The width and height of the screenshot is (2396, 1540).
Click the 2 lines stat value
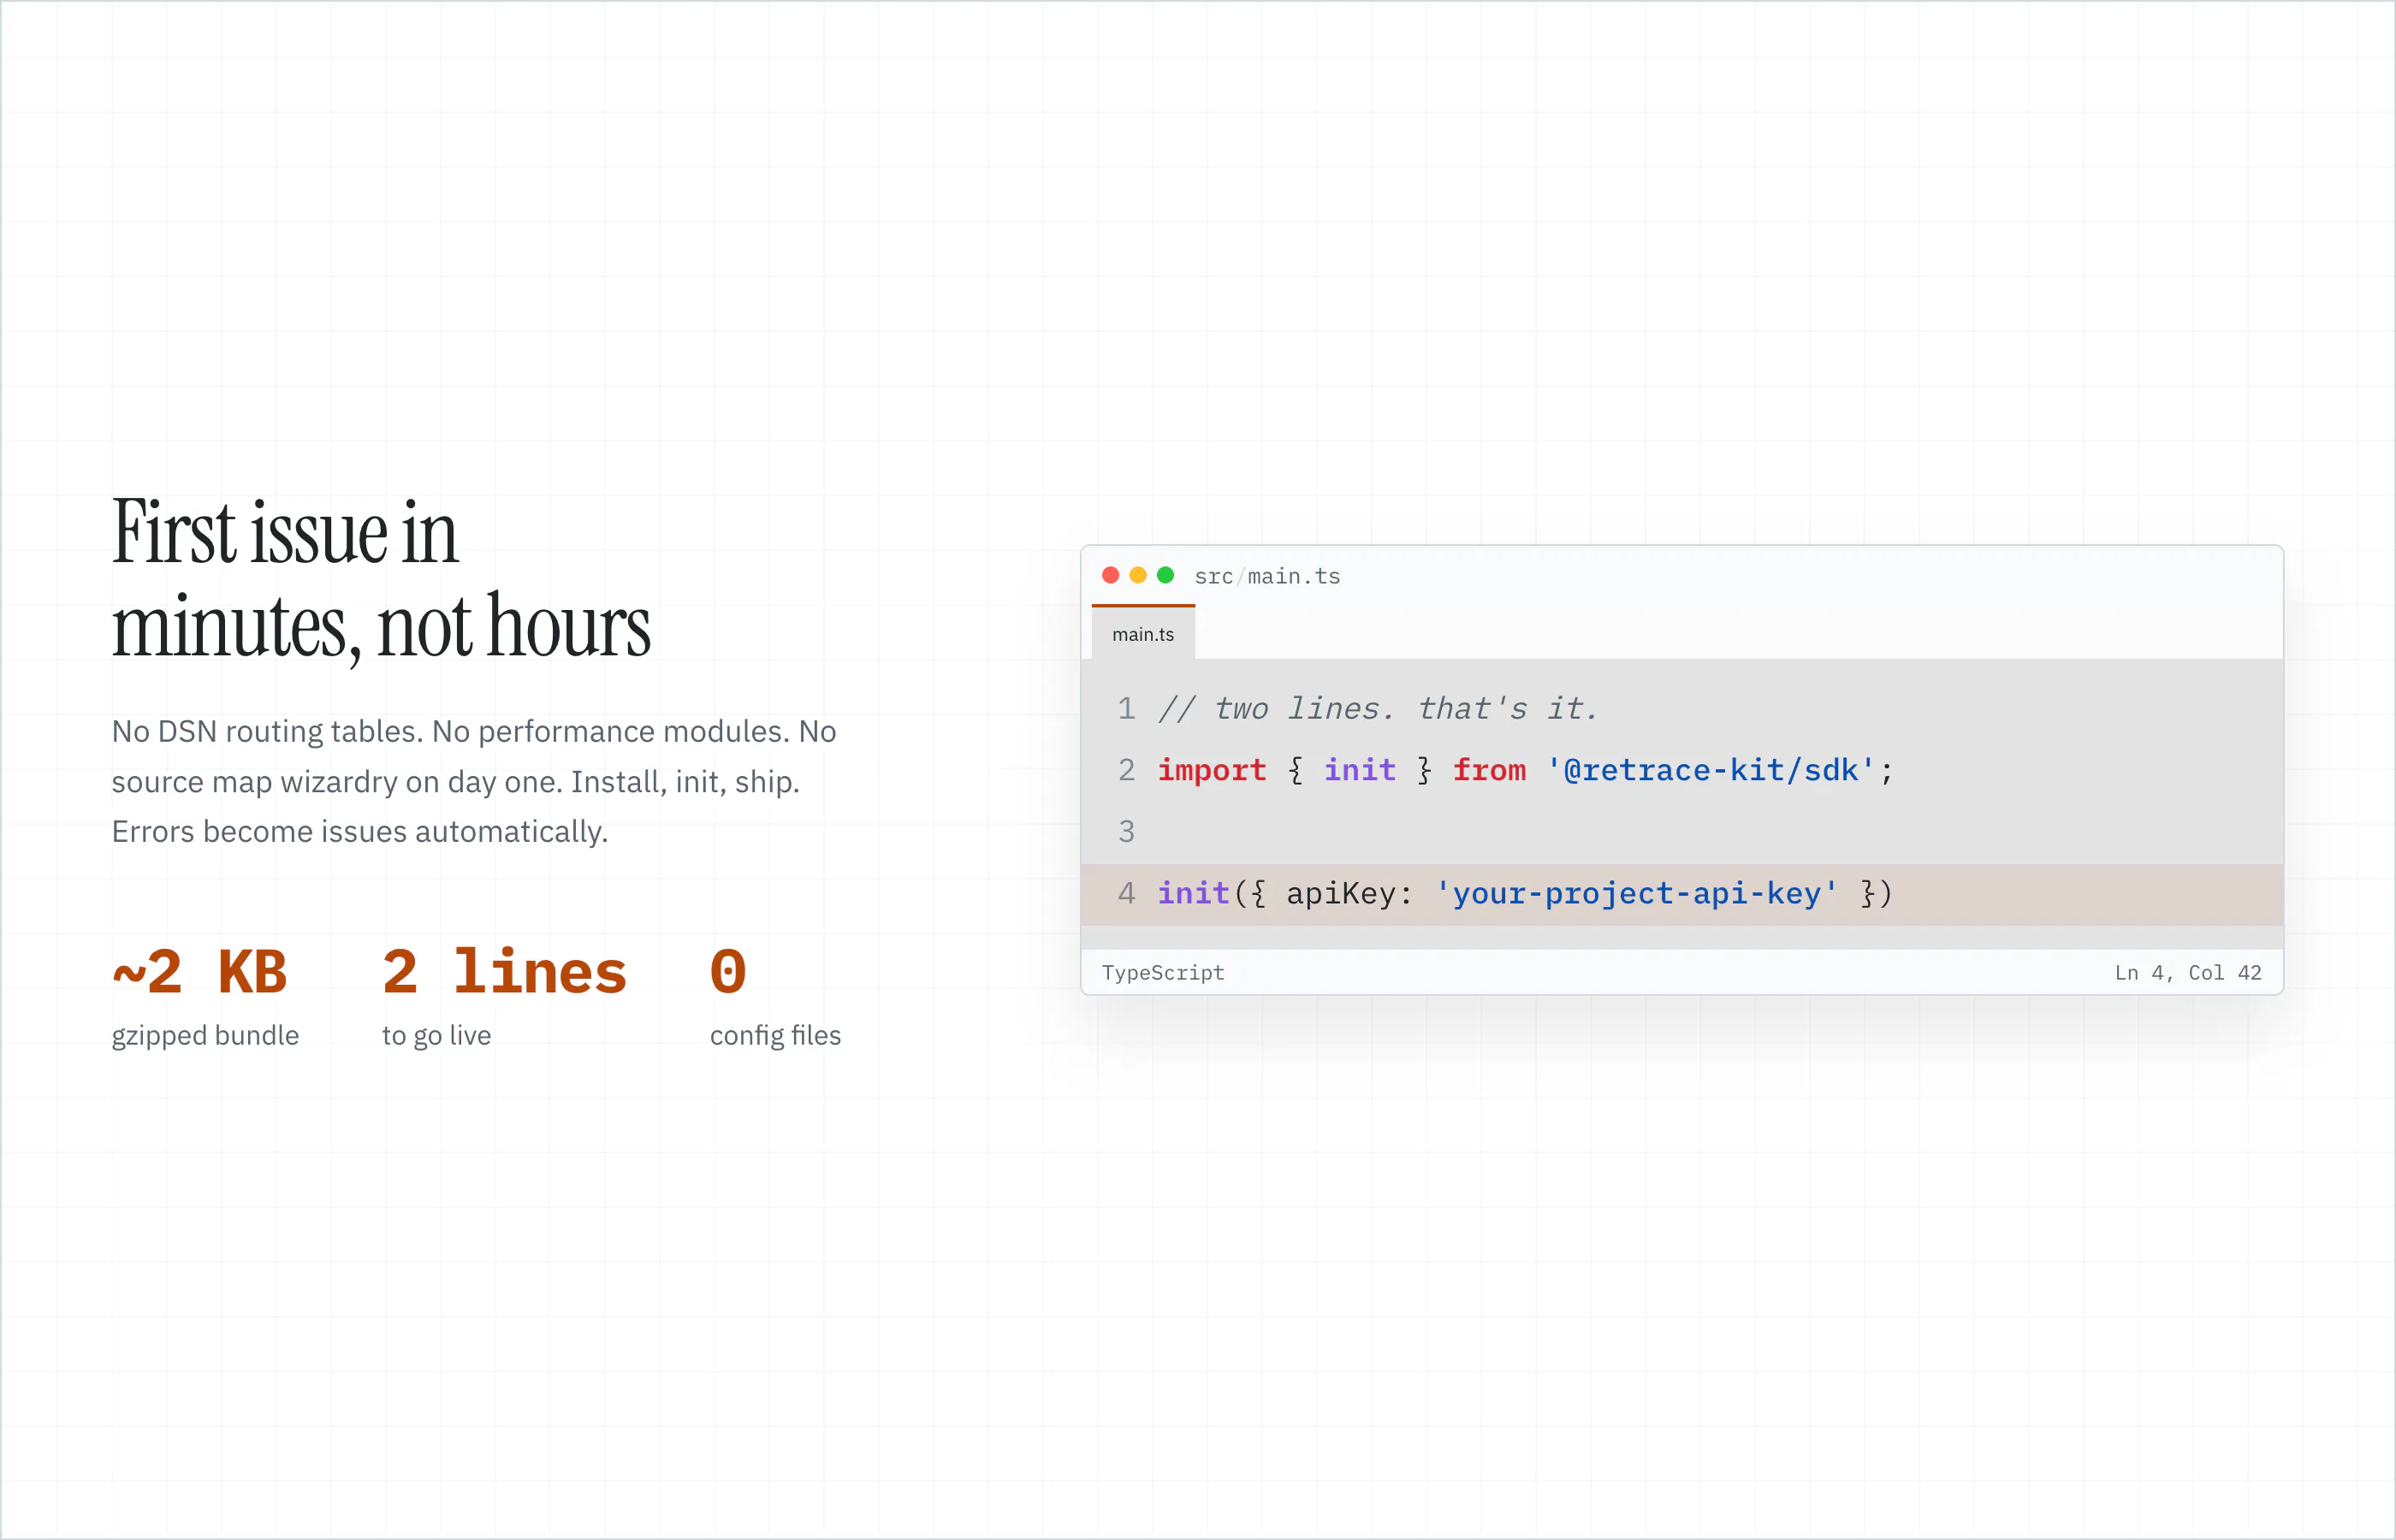[x=504, y=972]
